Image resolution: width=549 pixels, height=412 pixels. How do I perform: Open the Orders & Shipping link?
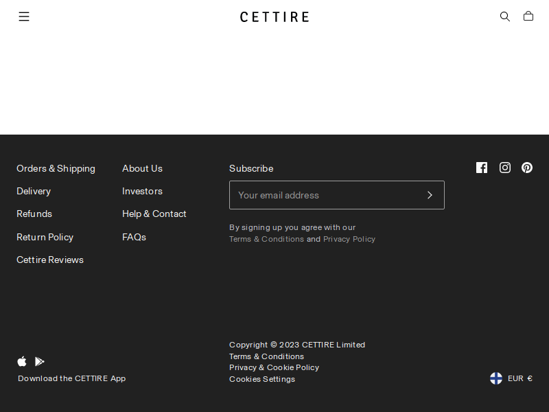[x=56, y=168]
